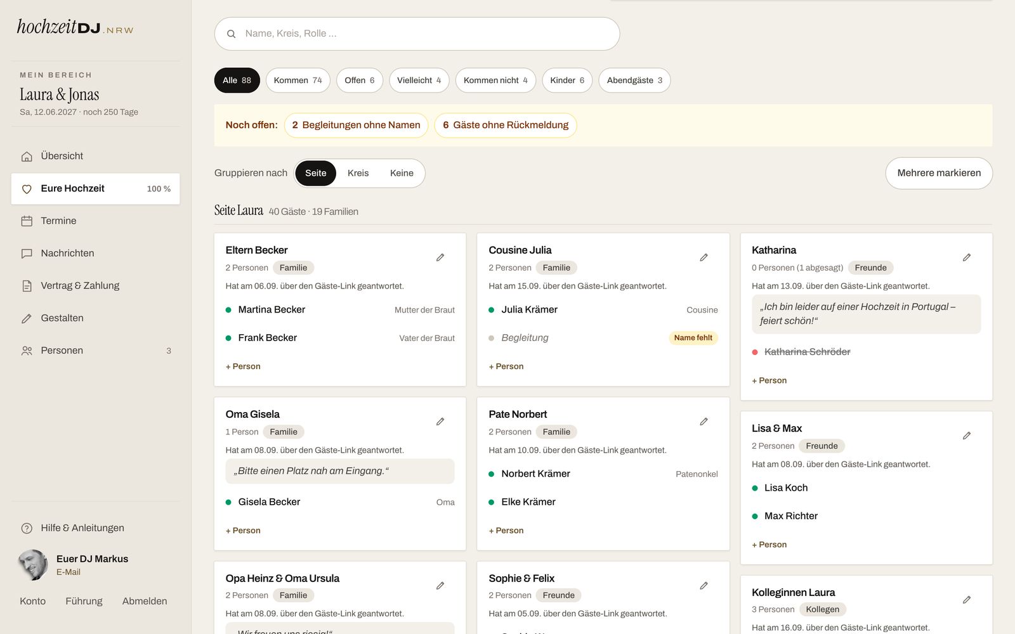Edit the Opa Heinz & Oma Ursula group
The width and height of the screenshot is (1015, 634).
(x=440, y=586)
